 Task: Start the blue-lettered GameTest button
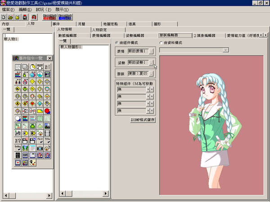(x=65, y=17)
